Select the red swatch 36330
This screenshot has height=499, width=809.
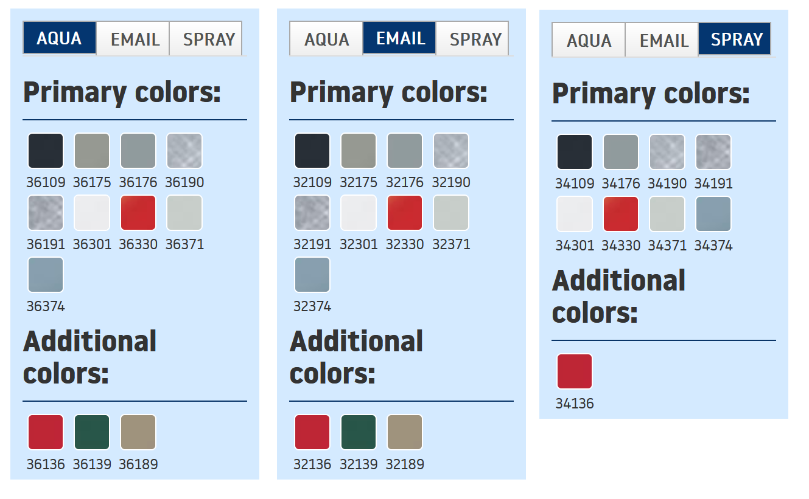138,213
